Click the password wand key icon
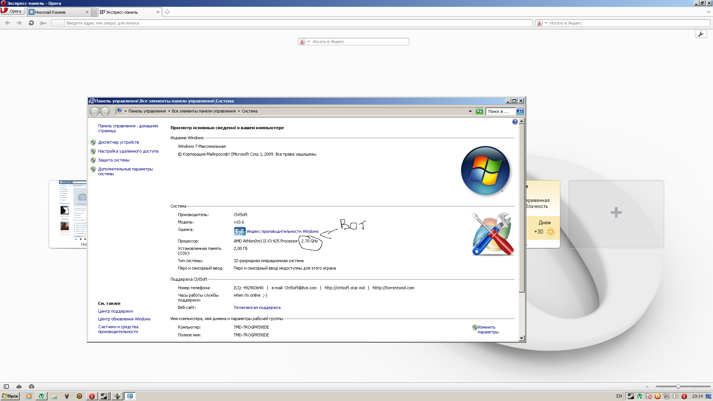713x401 pixels. [x=43, y=23]
